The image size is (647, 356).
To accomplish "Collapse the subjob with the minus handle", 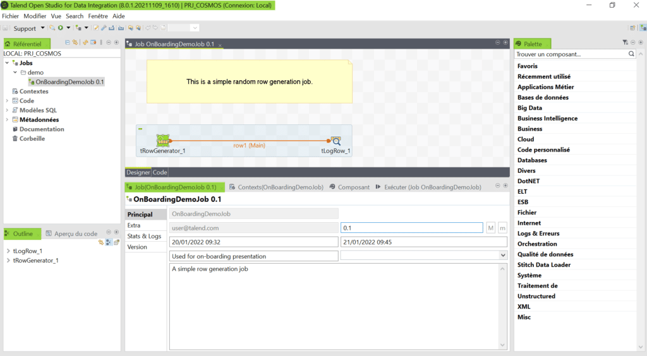I will point(140,129).
